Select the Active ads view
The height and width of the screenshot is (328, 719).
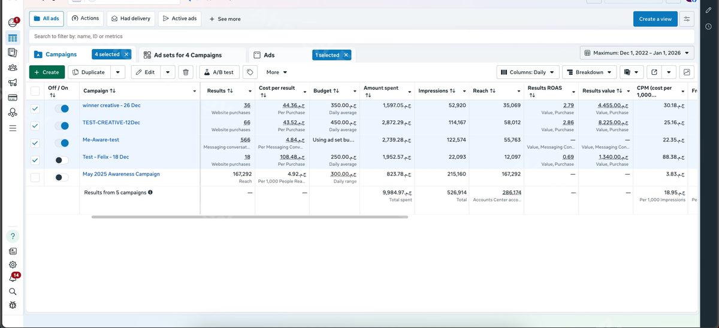pos(180,19)
